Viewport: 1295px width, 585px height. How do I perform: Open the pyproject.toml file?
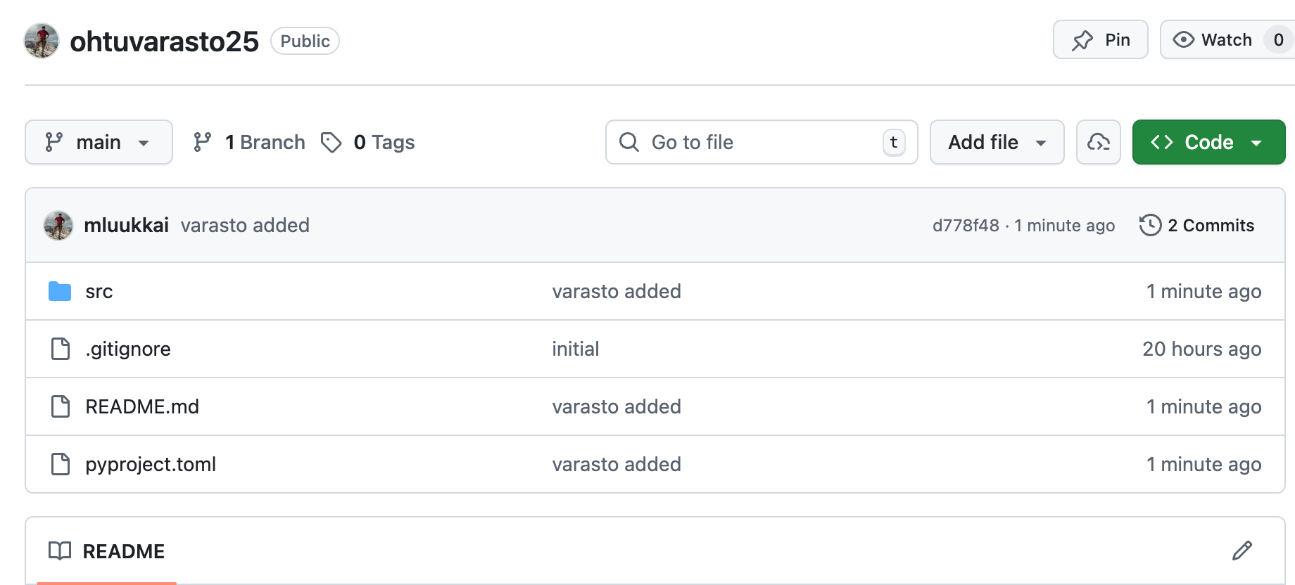click(x=151, y=464)
